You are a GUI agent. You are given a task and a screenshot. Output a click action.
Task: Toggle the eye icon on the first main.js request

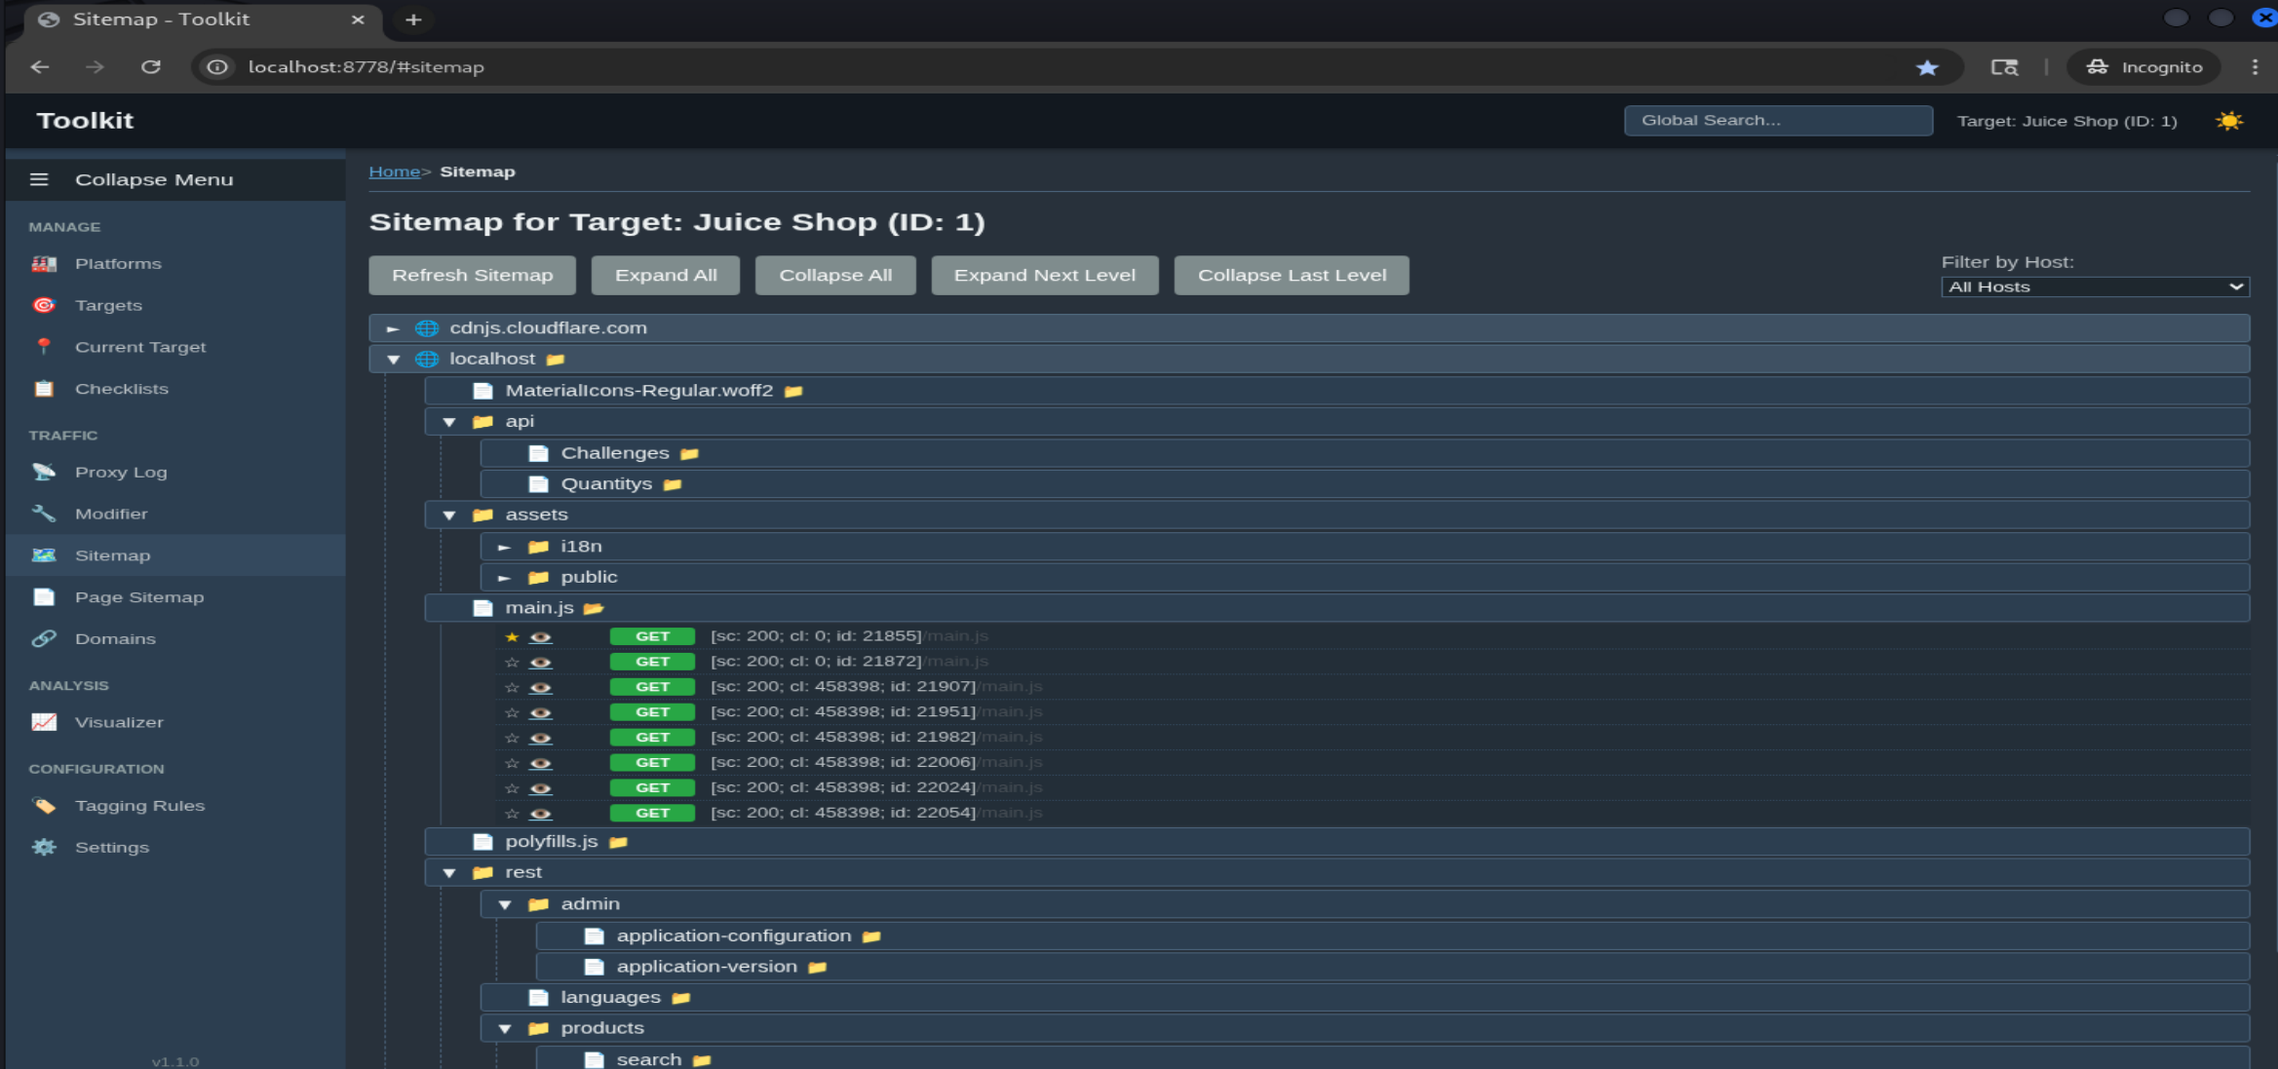pyautogui.click(x=541, y=635)
